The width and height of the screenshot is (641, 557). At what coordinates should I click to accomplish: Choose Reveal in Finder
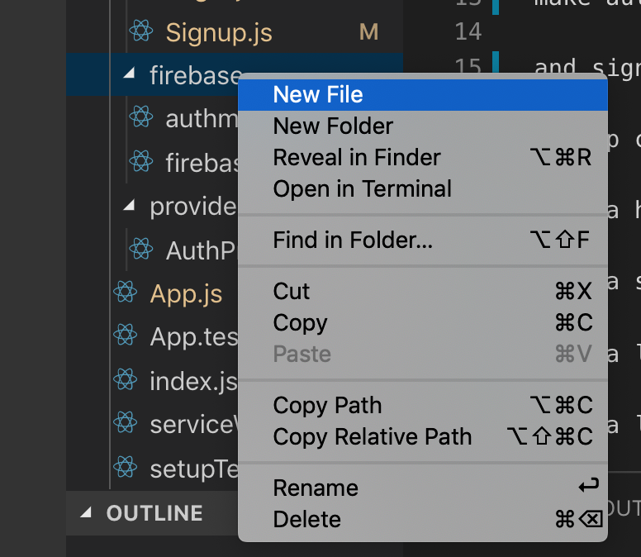(x=357, y=158)
